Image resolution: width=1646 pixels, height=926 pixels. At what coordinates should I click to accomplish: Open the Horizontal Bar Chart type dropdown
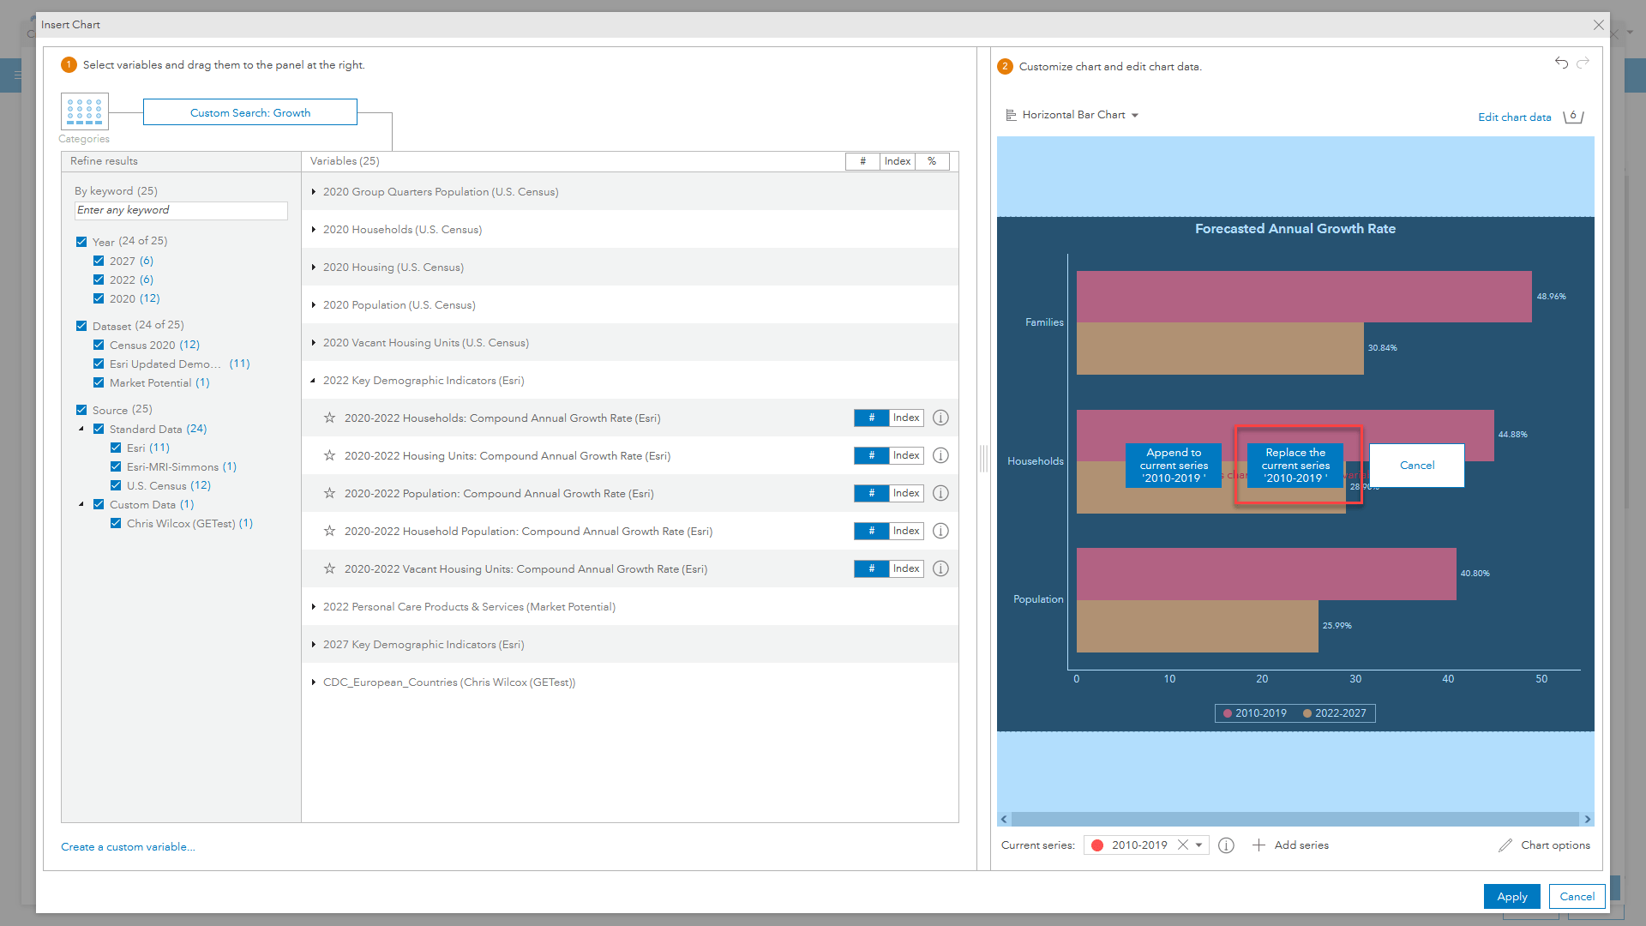pos(1072,115)
